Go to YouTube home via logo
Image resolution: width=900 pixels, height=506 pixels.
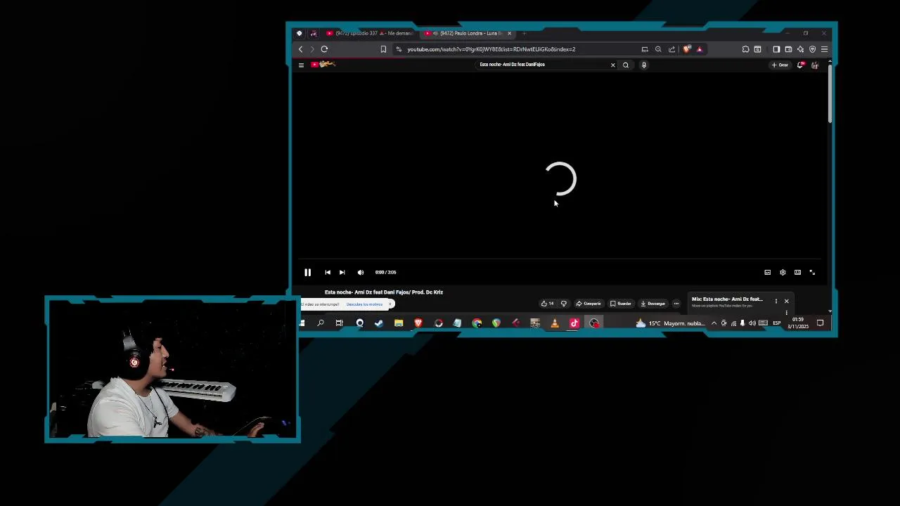click(x=324, y=65)
